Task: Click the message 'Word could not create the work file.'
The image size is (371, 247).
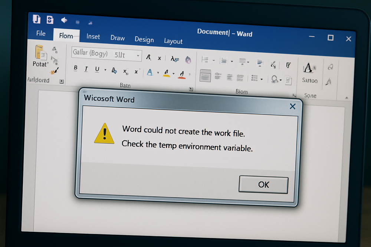Action: tap(183, 131)
